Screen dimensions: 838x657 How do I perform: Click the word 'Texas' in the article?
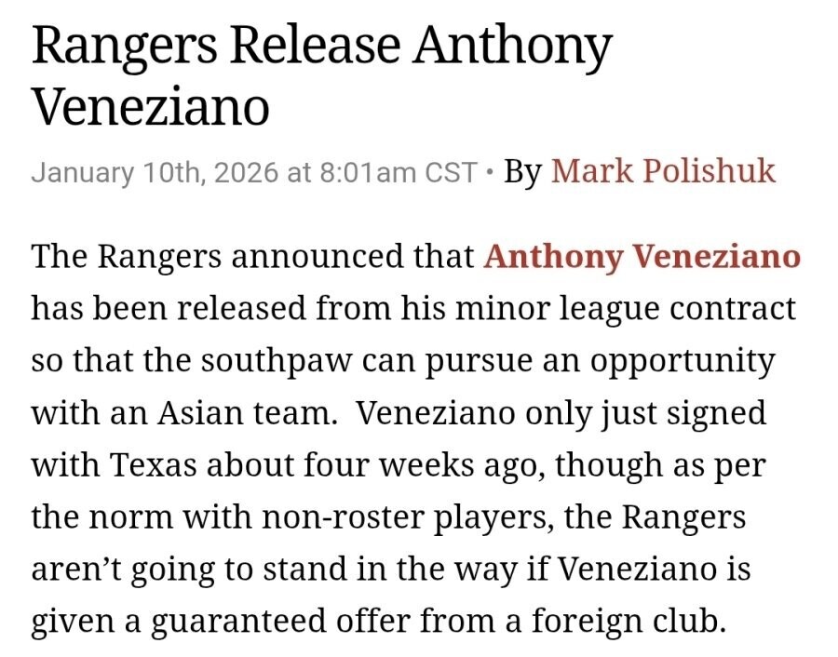pyautogui.click(x=154, y=464)
